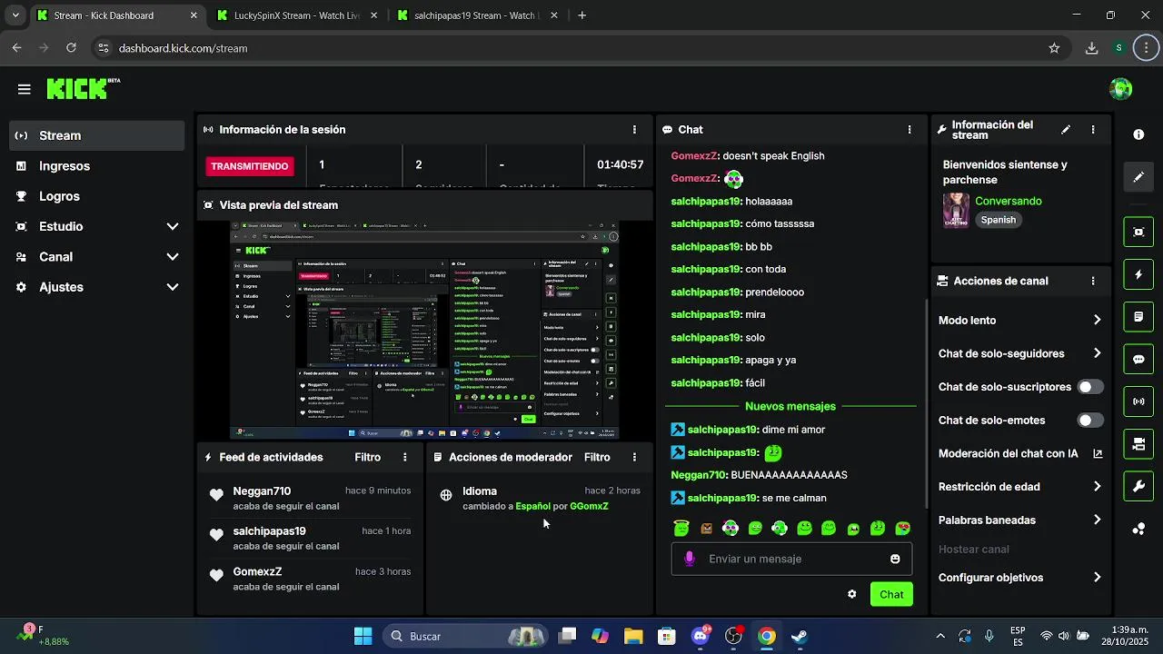Click the Enviar un mensaje input field
This screenshot has width=1163, height=654.
pyautogui.click(x=790, y=560)
